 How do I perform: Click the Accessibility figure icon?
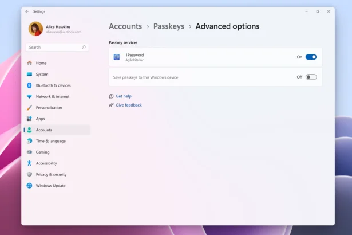29,163
